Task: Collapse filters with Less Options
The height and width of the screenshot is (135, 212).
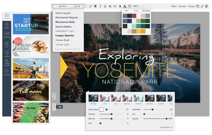Action: coord(166,127)
